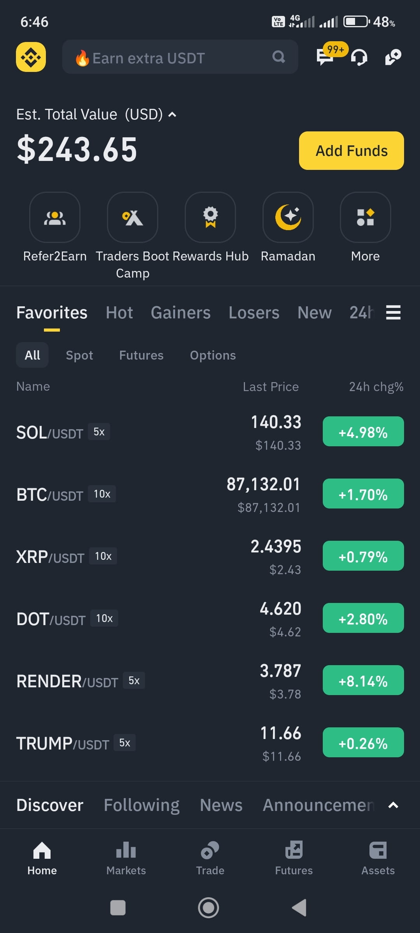The height and width of the screenshot is (933, 420).
Task: Collapse the Discover section chevron
Action: [393, 805]
